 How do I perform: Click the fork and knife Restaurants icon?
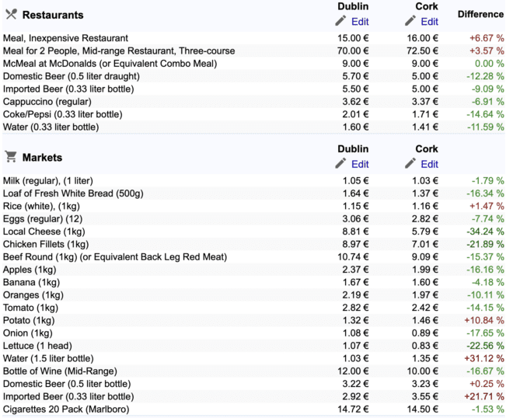pyautogui.click(x=11, y=15)
